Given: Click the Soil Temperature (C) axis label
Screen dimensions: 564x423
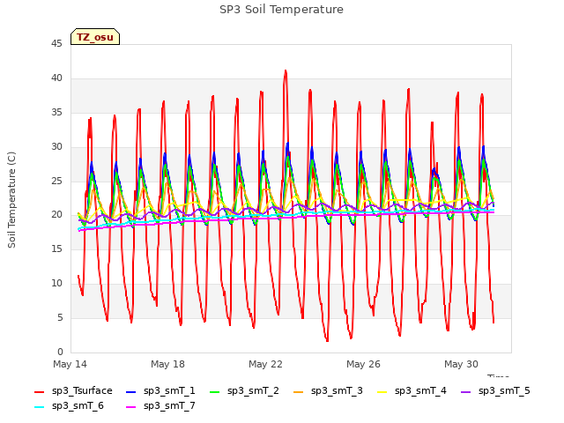Looking at the screenshot, I should pyautogui.click(x=11, y=200).
